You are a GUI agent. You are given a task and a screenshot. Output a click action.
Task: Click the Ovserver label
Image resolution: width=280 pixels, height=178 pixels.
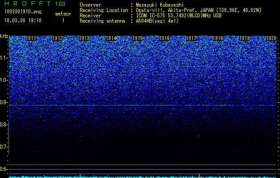point(90,5)
